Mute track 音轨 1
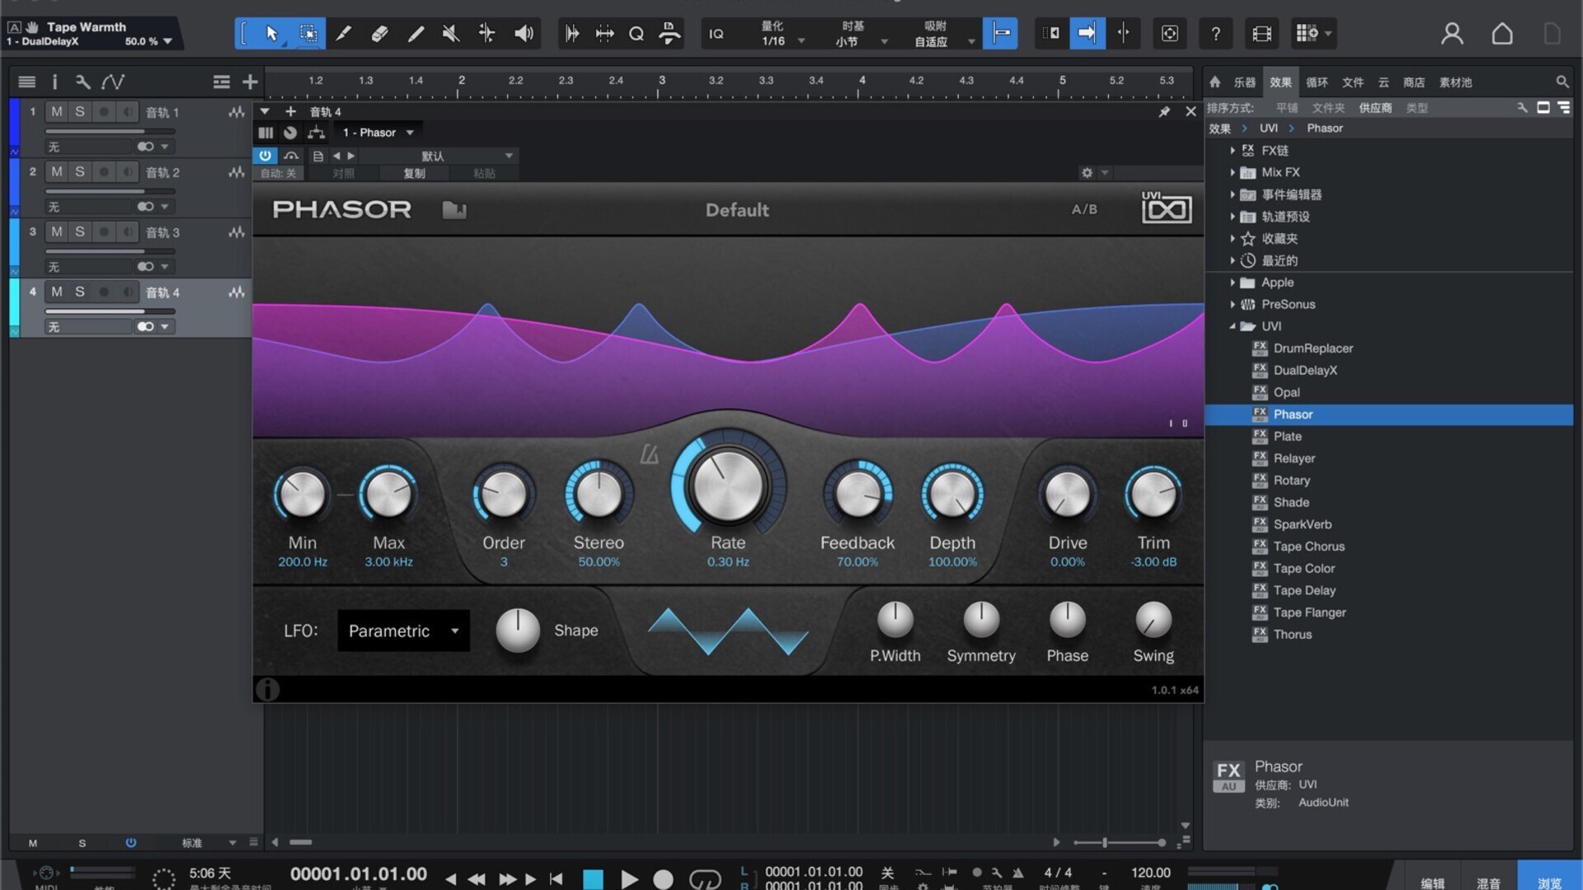Image resolution: width=1583 pixels, height=890 pixels. pyautogui.click(x=56, y=111)
